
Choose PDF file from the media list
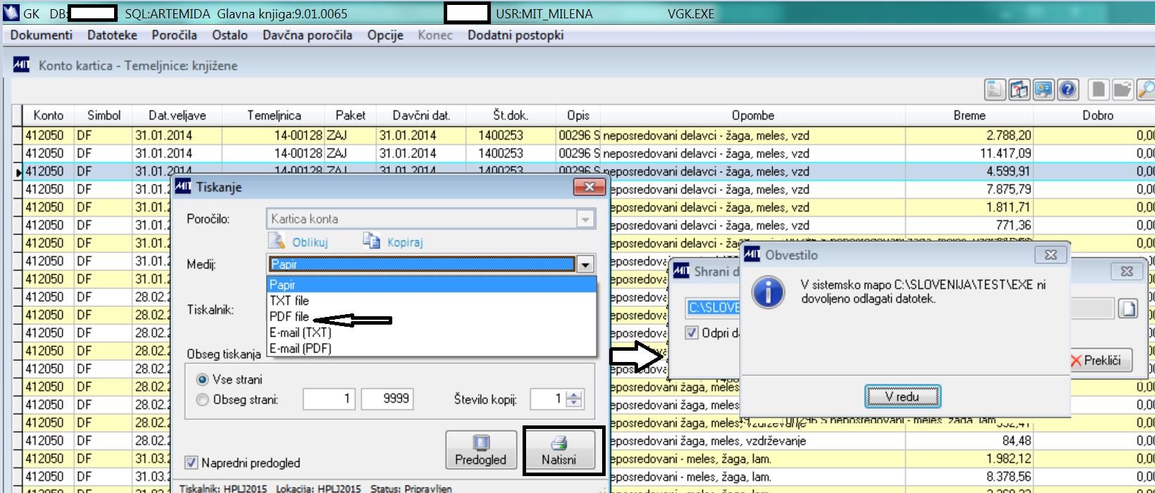click(x=289, y=317)
